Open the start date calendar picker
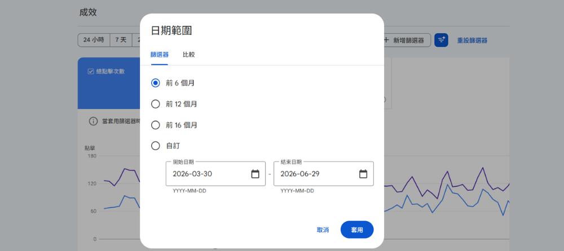 pyautogui.click(x=255, y=174)
